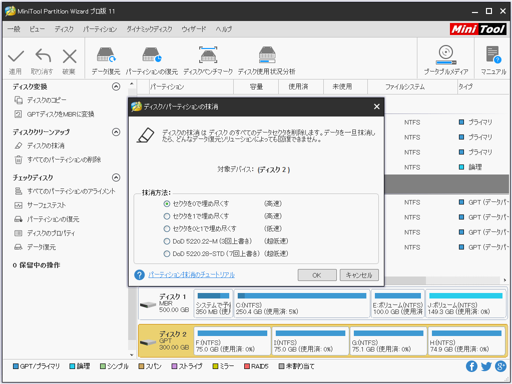Image resolution: width=512 pixels, height=384 pixels.
Task: Select セクタを0で埋め尽くす radio option
Action: click(x=167, y=203)
